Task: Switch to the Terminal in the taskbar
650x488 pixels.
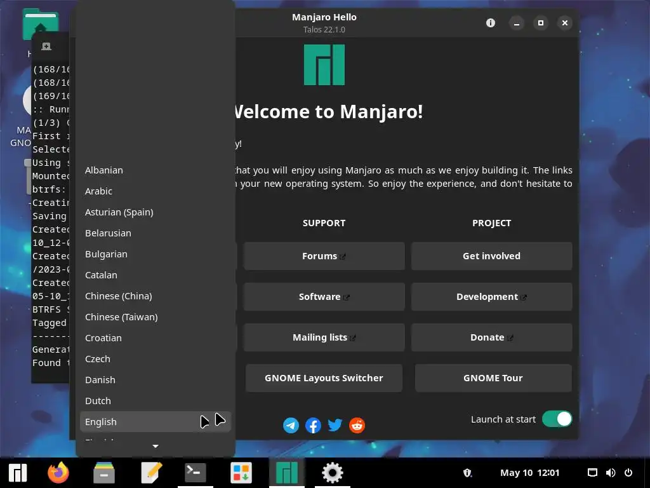Action: (x=196, y=473)
